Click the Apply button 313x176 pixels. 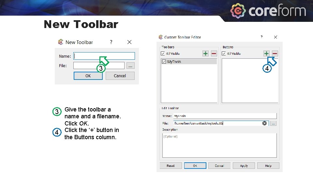[244, 166]
